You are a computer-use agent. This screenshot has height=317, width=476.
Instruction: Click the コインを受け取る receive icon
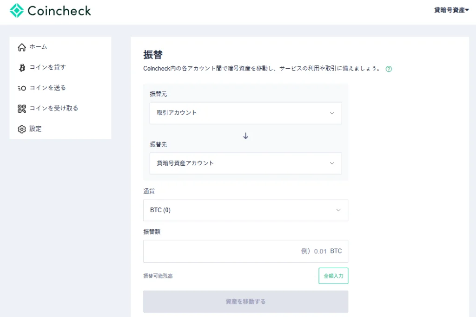[21, 108]
